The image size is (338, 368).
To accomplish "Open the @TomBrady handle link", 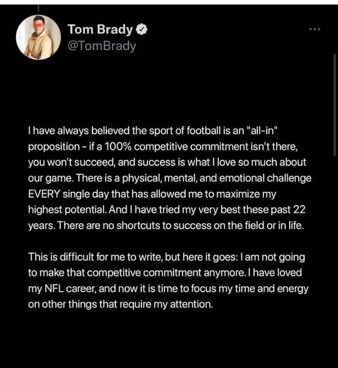I will pyautogui.click(x=102, y=46).
